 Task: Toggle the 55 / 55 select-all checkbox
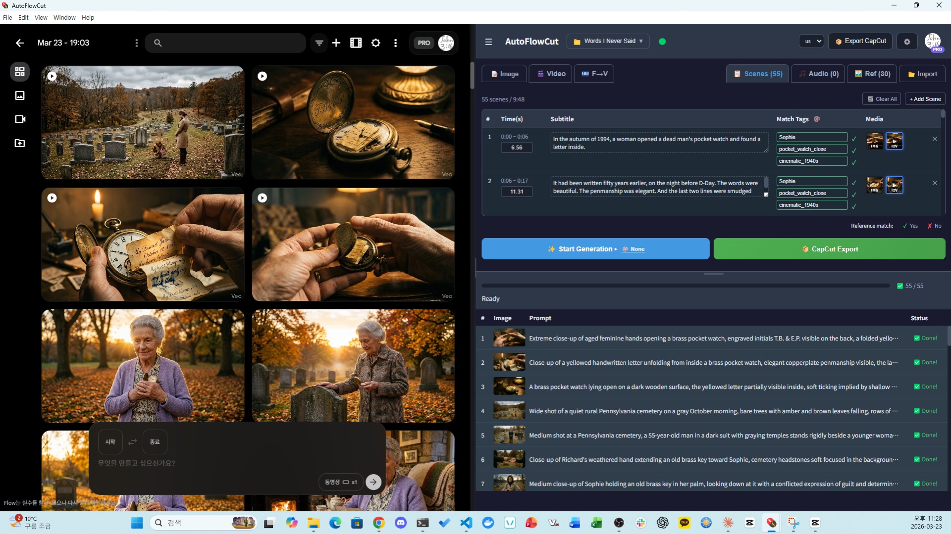(x=900, y=286)
